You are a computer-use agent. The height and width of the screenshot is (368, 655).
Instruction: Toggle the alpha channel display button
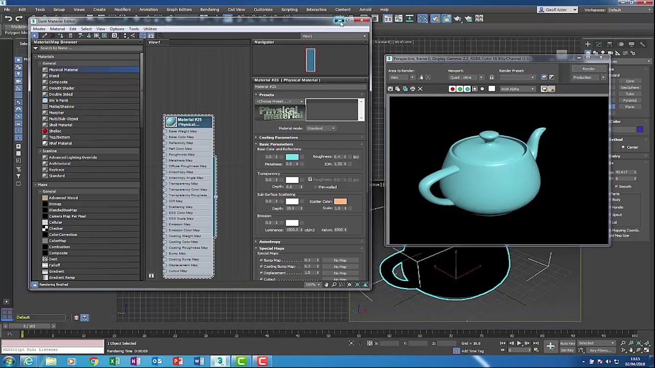pos(474,89)
